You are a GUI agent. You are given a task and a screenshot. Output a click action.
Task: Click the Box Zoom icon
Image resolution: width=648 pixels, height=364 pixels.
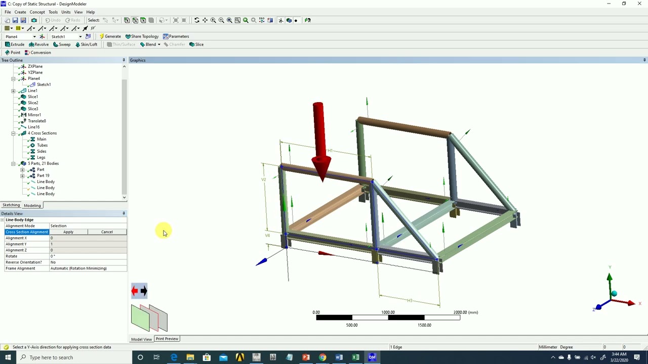(221, 20)
